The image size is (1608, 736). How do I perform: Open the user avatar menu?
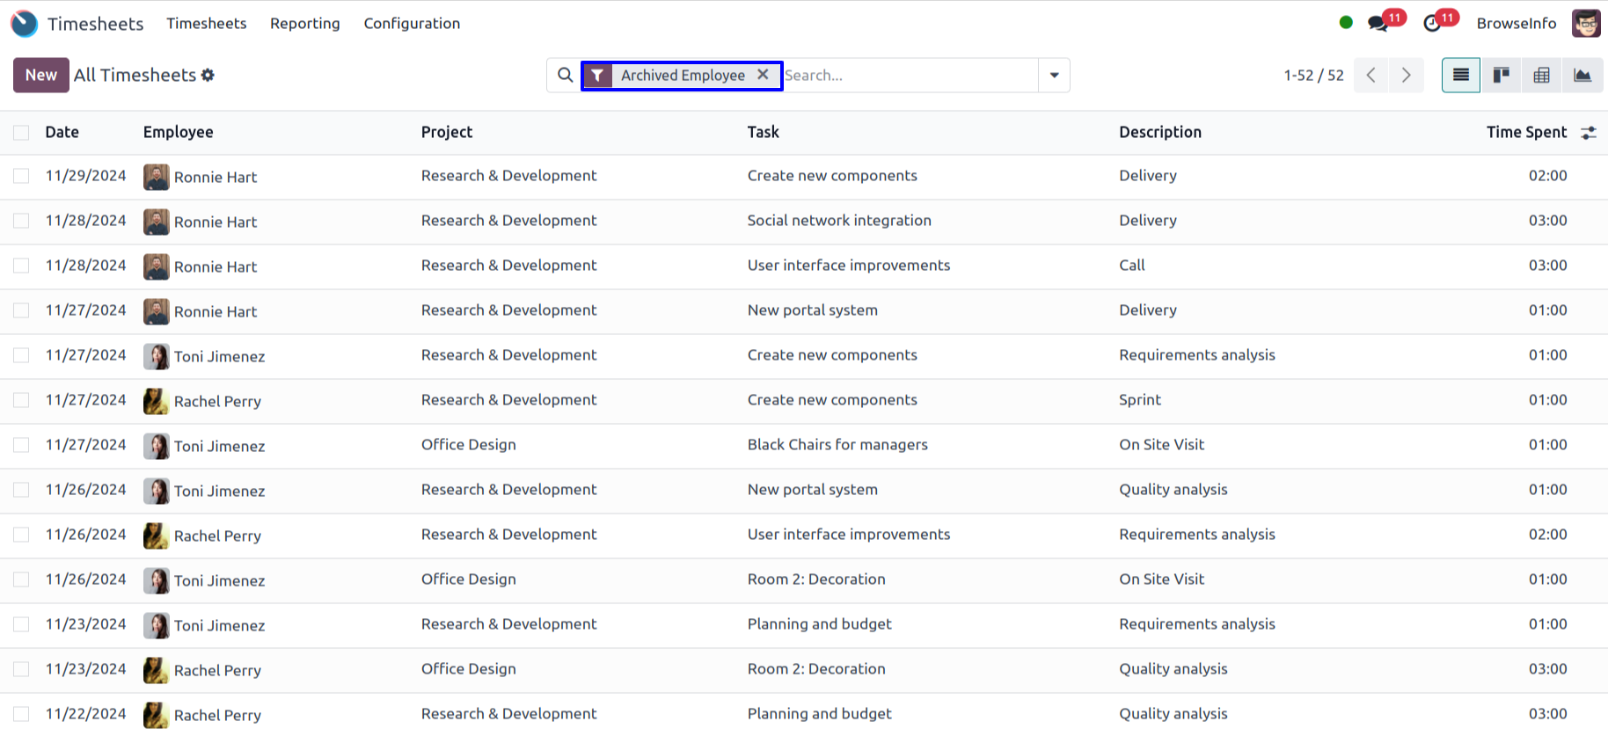[1586, 24]
